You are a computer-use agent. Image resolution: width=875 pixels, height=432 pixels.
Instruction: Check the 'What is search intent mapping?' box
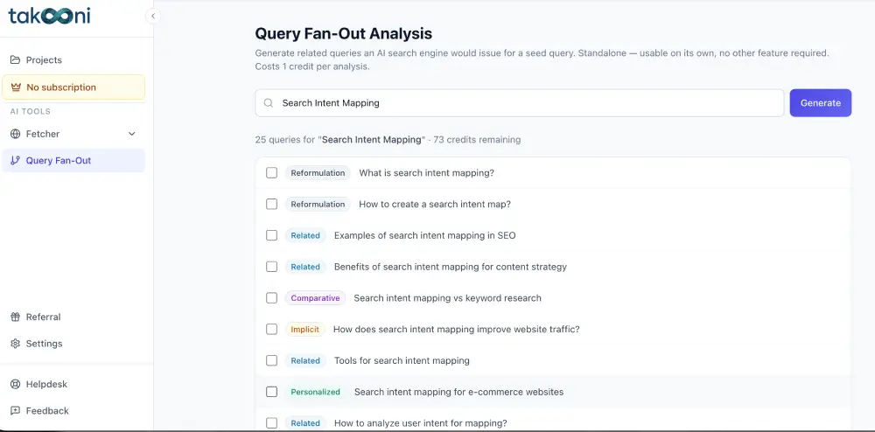[x=272, y=173]
